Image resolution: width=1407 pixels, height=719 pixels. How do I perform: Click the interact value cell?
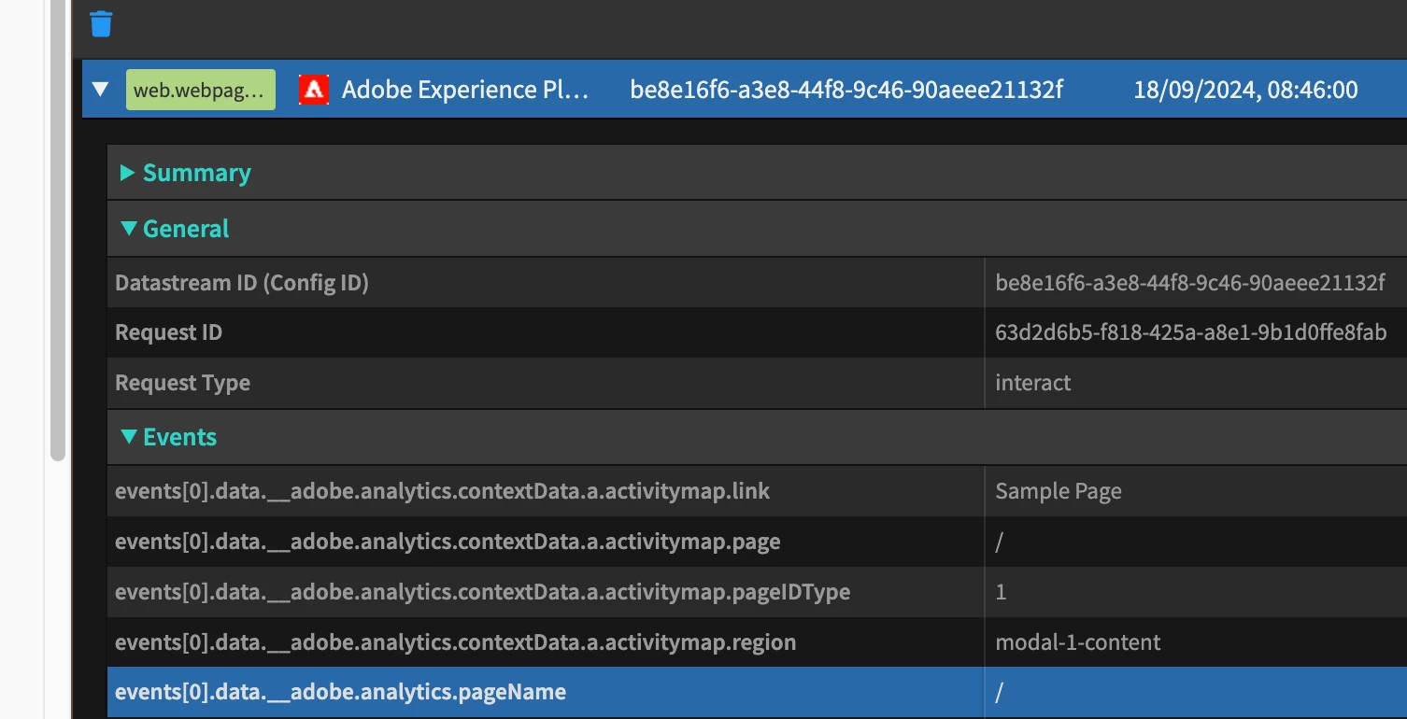coord(1196,383)
